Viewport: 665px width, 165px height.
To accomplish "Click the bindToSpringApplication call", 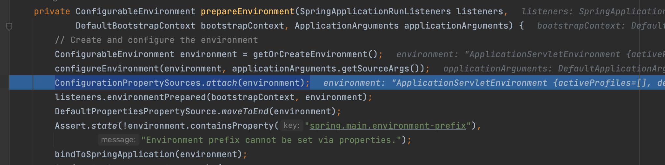I will coord(114,155).
